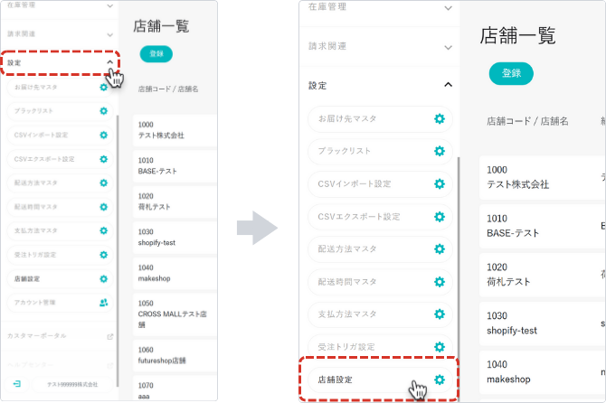The height and width of the screenshot is (403, 606).
Task: Click gear icon beside ブラックリスト in right panel
Action: click(440, 152)
